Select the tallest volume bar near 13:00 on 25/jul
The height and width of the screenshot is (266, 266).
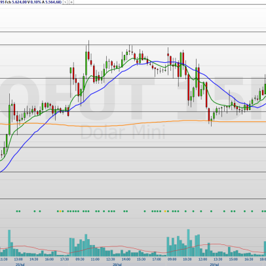click(x=9, y=243)
